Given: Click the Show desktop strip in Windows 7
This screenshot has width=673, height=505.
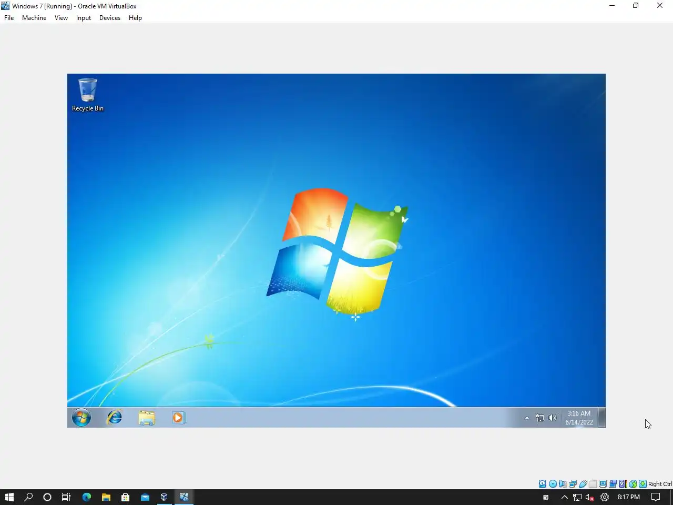Looking at the screenshot, I should (601, 418).
